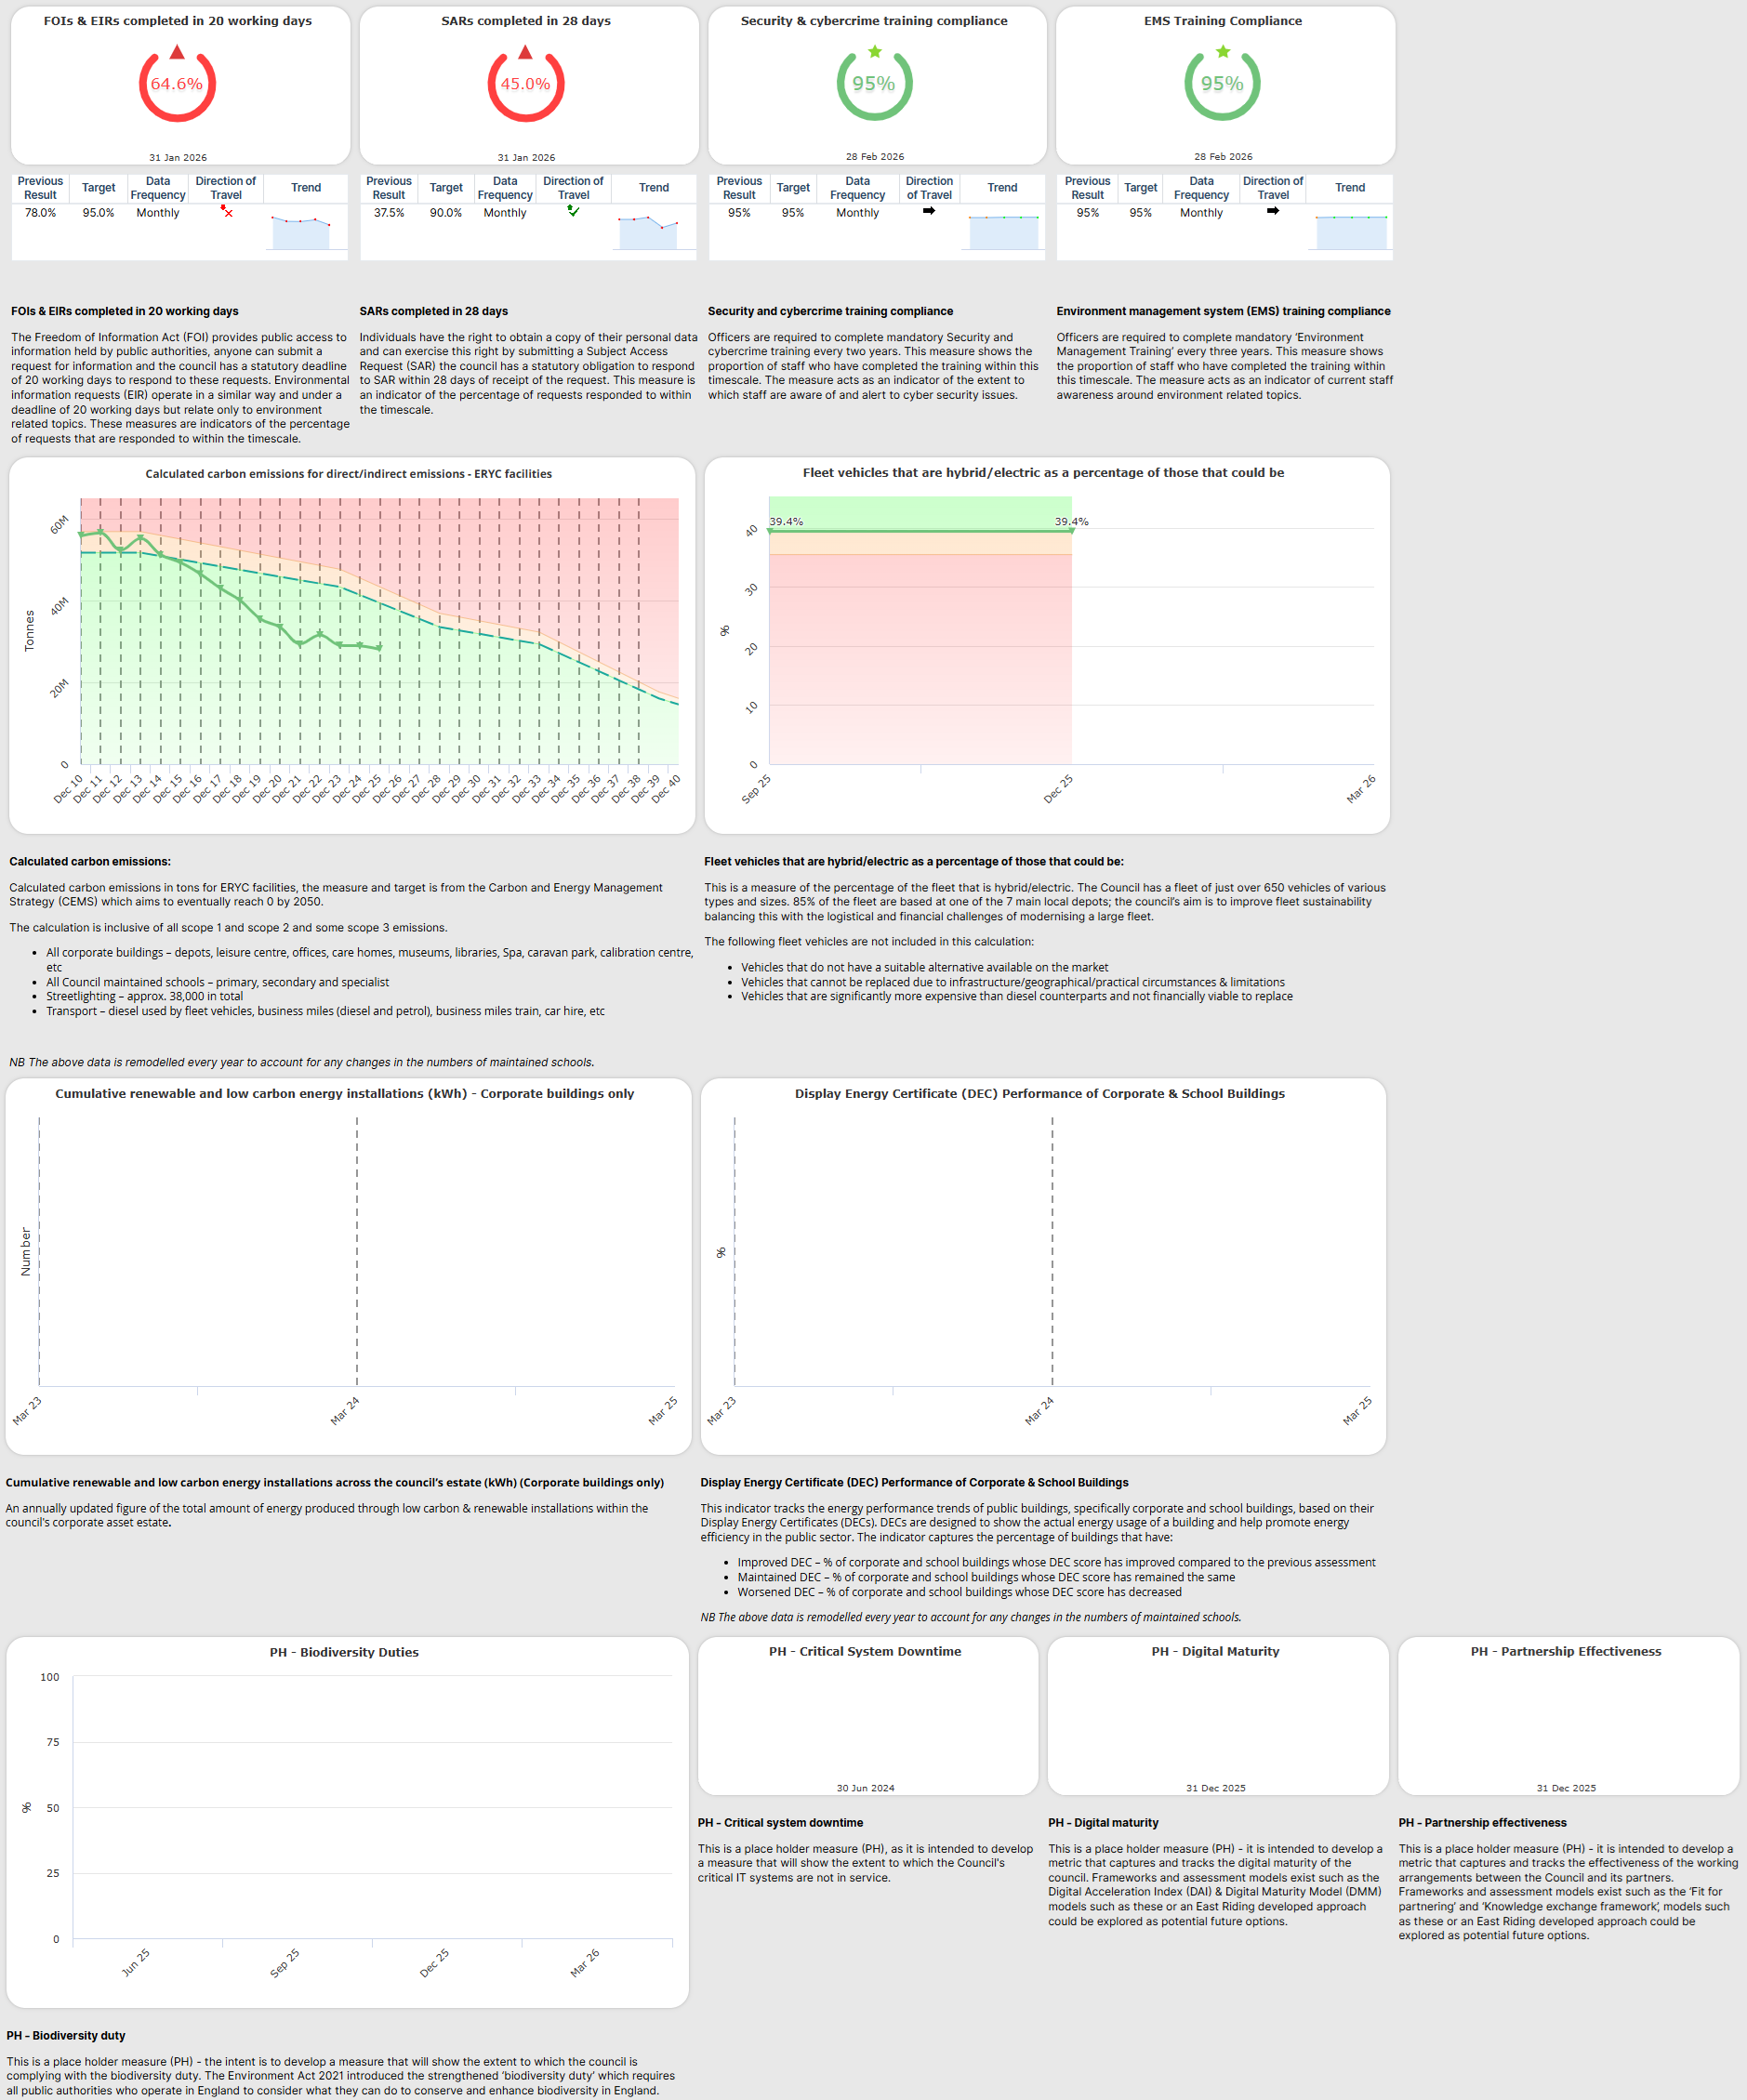Click the red triangle above the 45.0% gauge
Screen dimensions: 1747x2100
pyautogui.click(x=525, y=52)
